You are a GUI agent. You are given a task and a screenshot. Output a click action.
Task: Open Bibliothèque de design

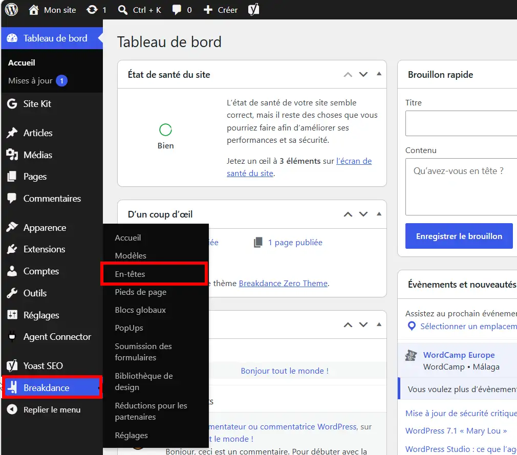pos(144,381)
